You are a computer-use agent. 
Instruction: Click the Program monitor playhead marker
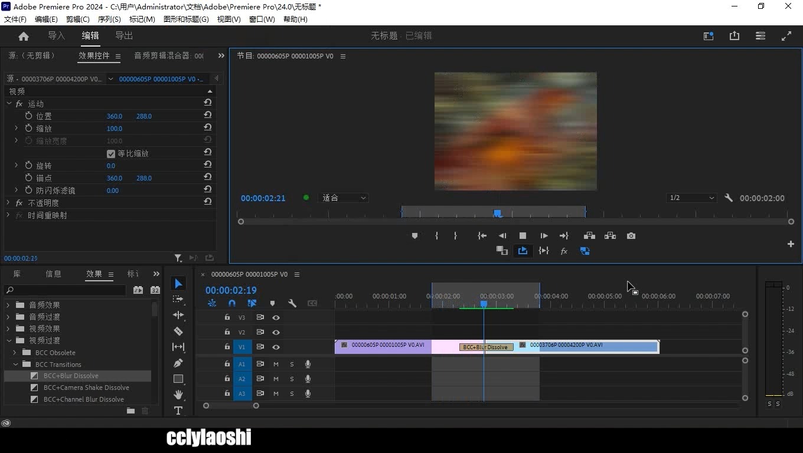pyautogui.click(x=497, y=213)
